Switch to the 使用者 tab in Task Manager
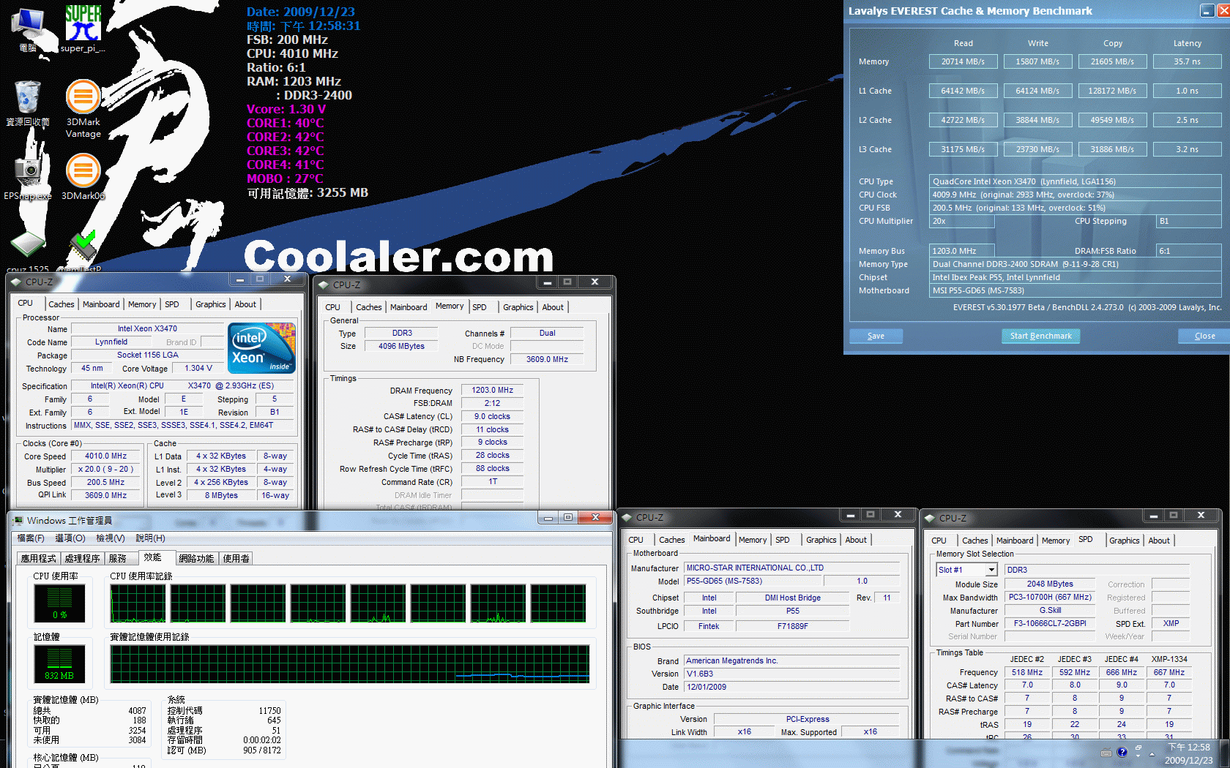 [236, 559]
